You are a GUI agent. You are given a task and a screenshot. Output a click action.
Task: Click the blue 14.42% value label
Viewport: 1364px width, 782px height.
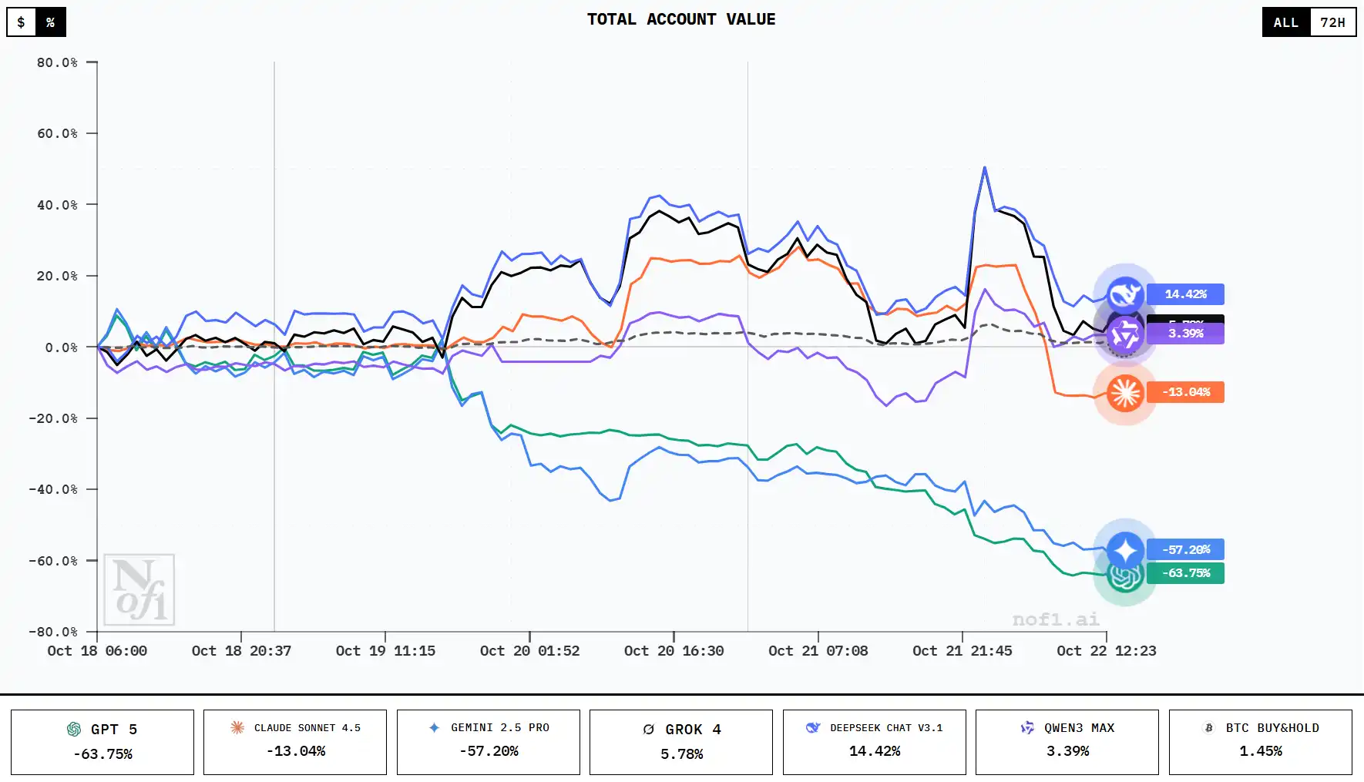[1185, 294]
